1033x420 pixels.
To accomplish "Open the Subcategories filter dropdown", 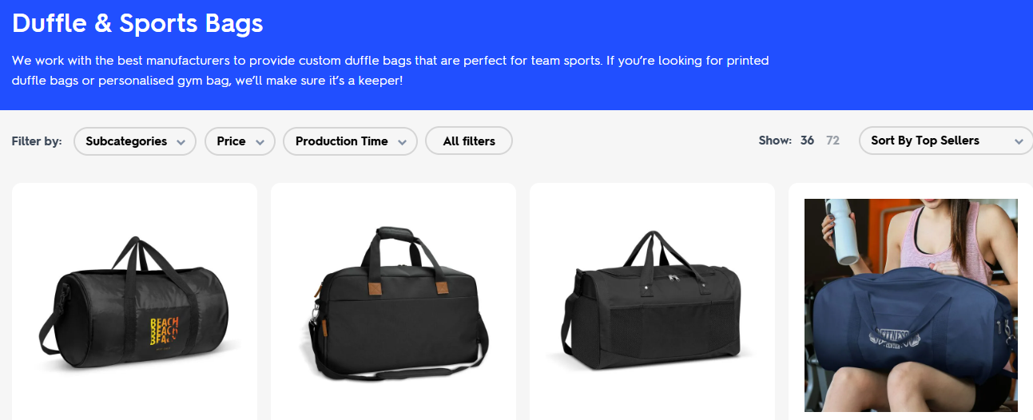I will (x=135, y=141).
